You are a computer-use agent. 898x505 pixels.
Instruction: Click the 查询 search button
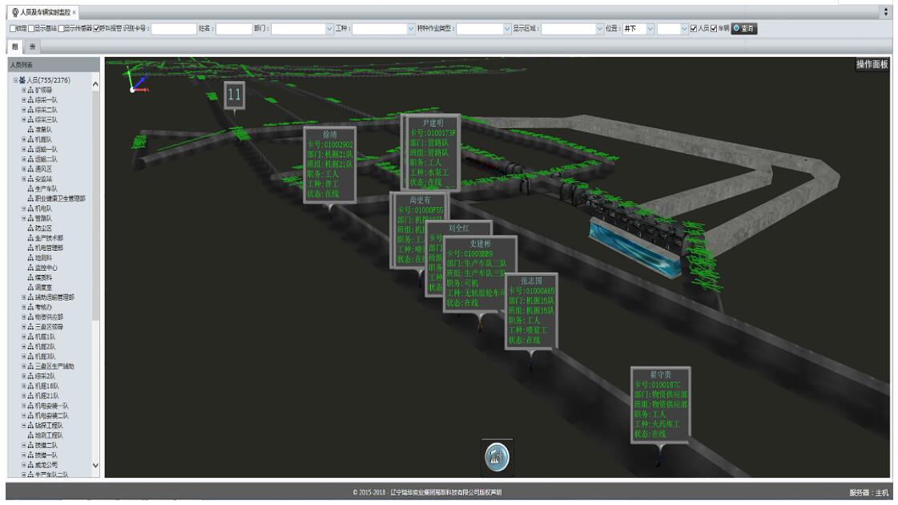click(743, 29)
